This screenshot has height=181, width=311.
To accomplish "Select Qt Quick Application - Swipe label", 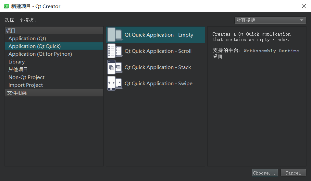I will [x=158, y=84].
